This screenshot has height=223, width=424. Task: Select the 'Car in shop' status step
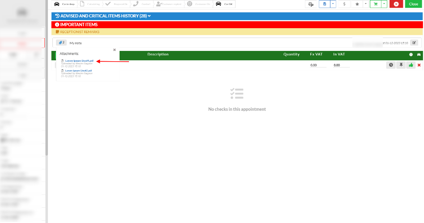point(64,4)
